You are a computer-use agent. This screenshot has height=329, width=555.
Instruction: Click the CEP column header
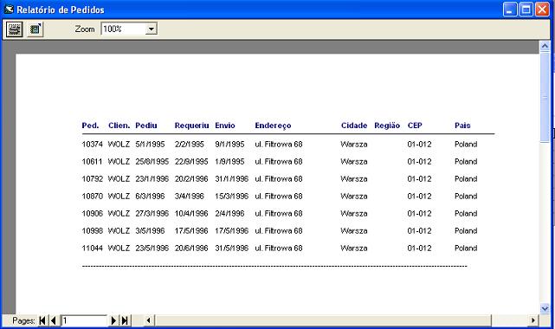pyautogui.click(x=415, y=126)
